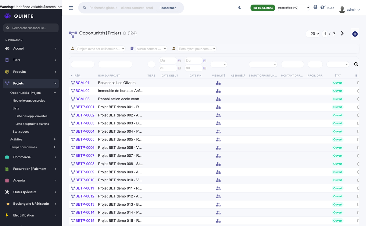Screen dimensions: 366x226
Task: Click the Facturation invoice icon
Action: pos(7,169)
